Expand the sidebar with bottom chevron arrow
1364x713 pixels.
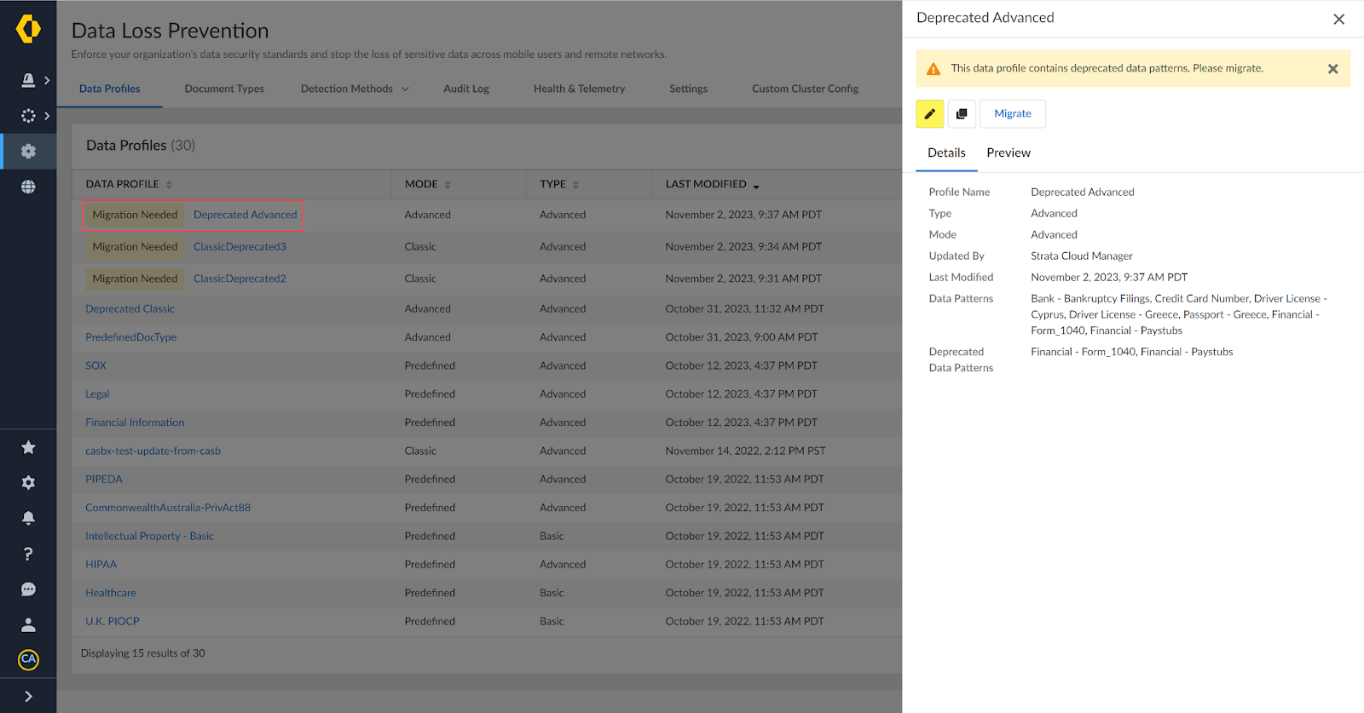pyautogui.click(x=28, y=696)
